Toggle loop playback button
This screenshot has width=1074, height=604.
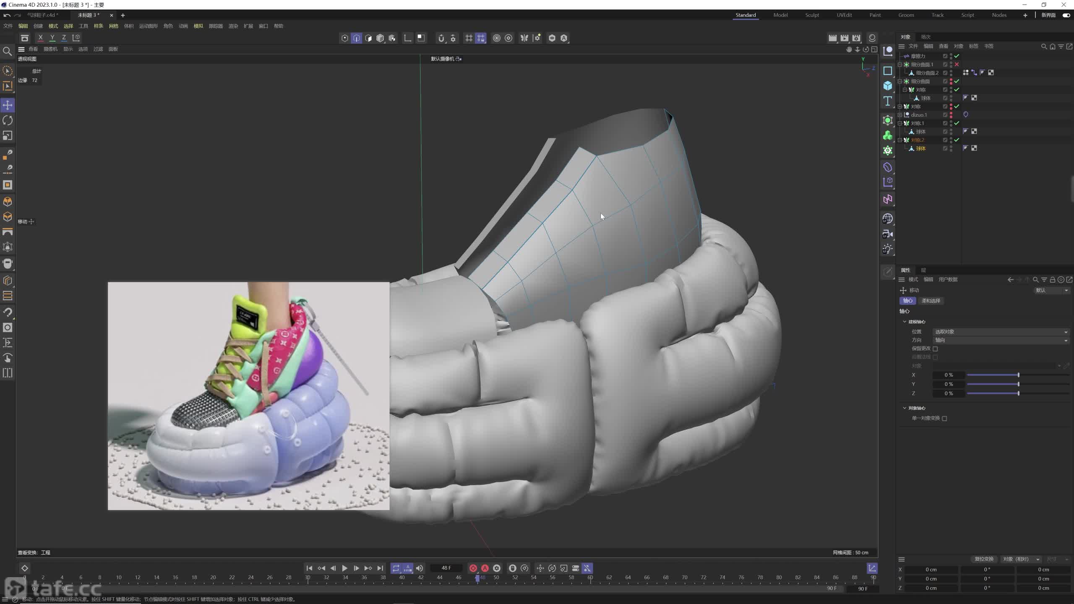point(396,568)
